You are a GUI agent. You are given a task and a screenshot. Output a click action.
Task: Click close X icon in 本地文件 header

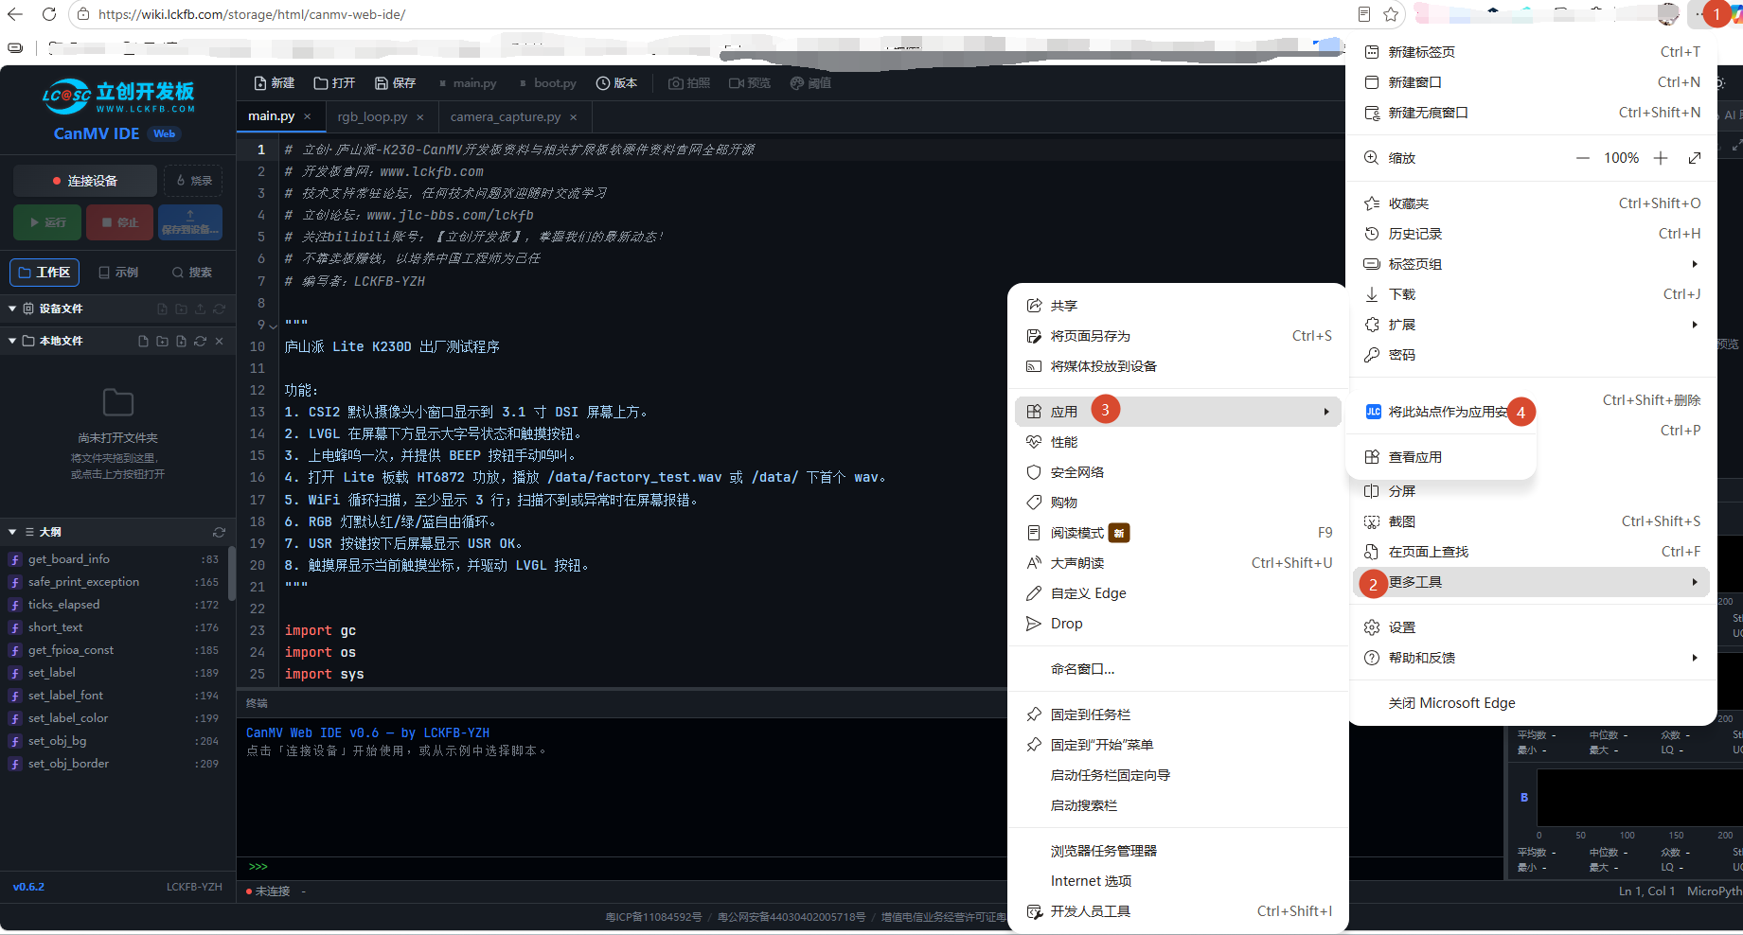[219, 341]
